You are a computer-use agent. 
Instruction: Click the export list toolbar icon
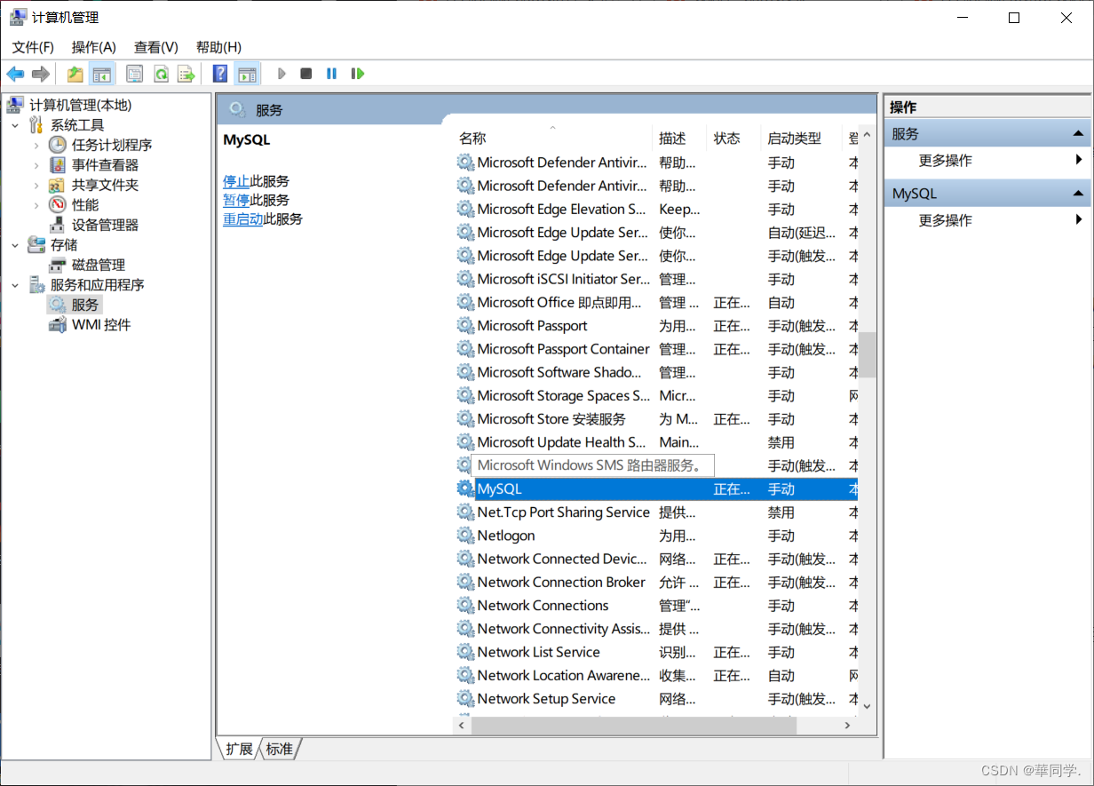(x=186, y=74)
